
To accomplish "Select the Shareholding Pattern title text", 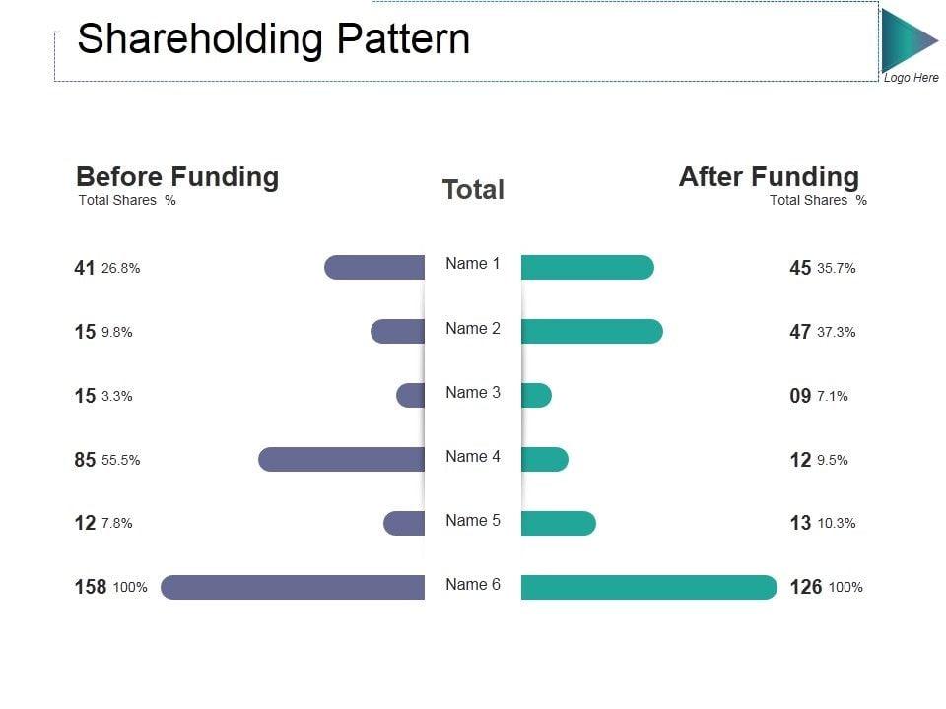I will click(x=273, y=39).
